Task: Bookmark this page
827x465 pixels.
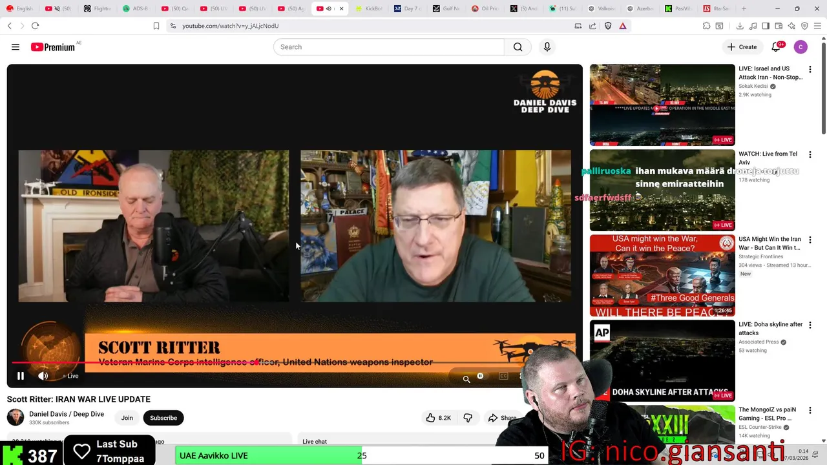Action: (156, 26)
